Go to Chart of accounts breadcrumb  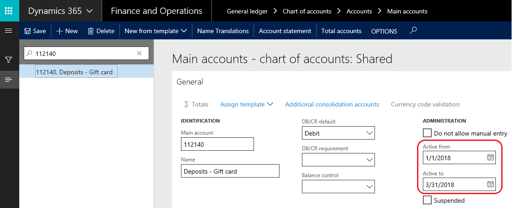307,12
